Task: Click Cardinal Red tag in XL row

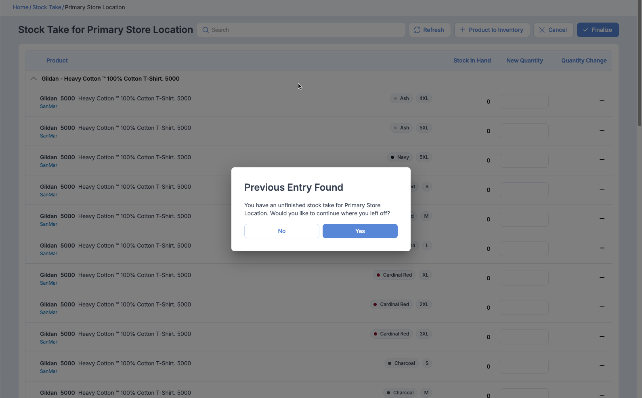Action: (x=394, y=275)
